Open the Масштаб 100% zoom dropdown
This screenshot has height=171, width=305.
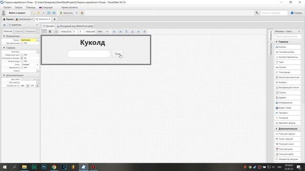coord(102,31)
